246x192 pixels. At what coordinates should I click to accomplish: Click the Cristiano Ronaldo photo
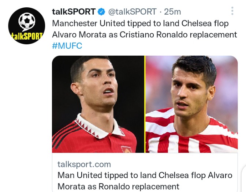point(98,104)
